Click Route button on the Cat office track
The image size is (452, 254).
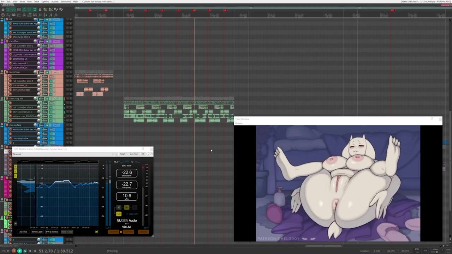41,41
